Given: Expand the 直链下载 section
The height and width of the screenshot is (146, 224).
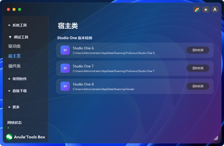Looking at the screenshot, I should 18,91.
